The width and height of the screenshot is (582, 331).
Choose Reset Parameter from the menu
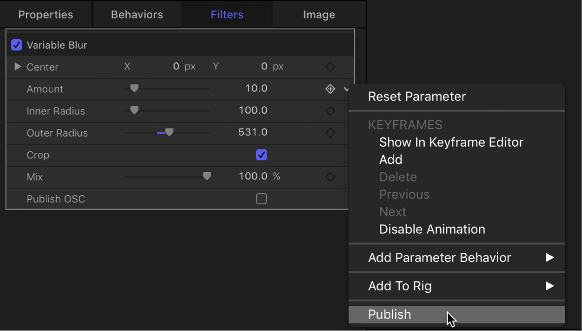417,96
